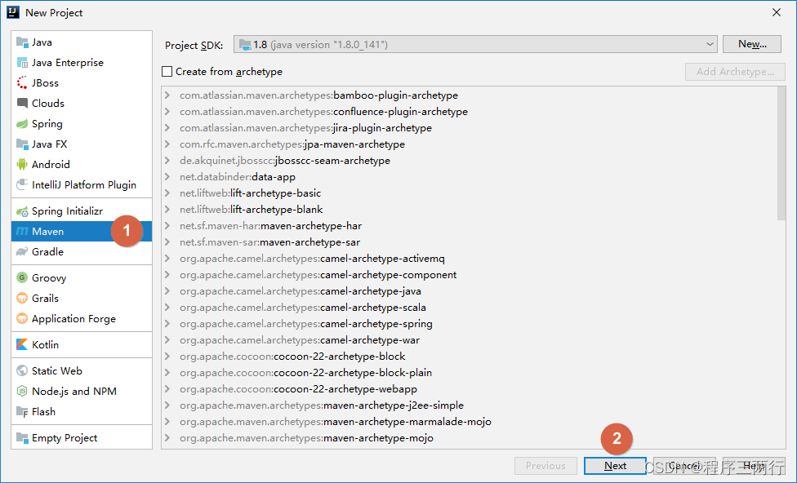Expand lift-archetype-basic node
This screenshot has width=797, height=483.
(x=167, y=193)
